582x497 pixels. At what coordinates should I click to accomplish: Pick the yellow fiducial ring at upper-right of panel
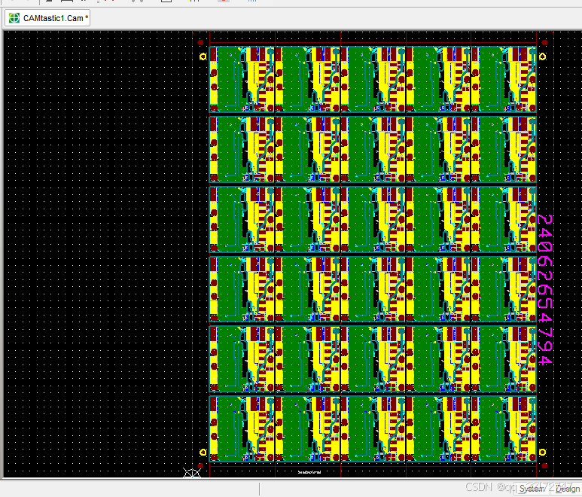pos(542,56)
